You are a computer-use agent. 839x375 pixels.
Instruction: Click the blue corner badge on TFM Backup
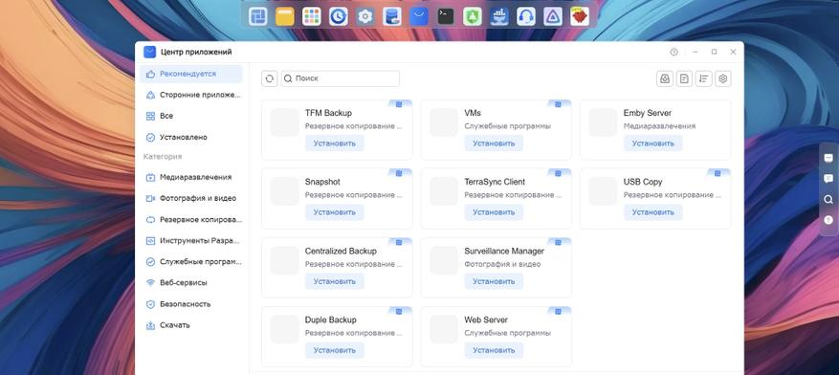[x=399, y=104]
